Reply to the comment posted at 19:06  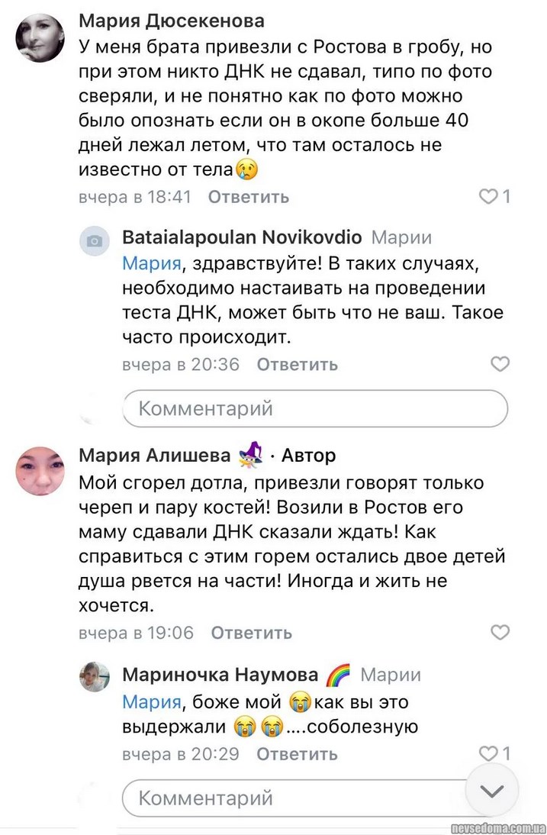click(251, 632)
